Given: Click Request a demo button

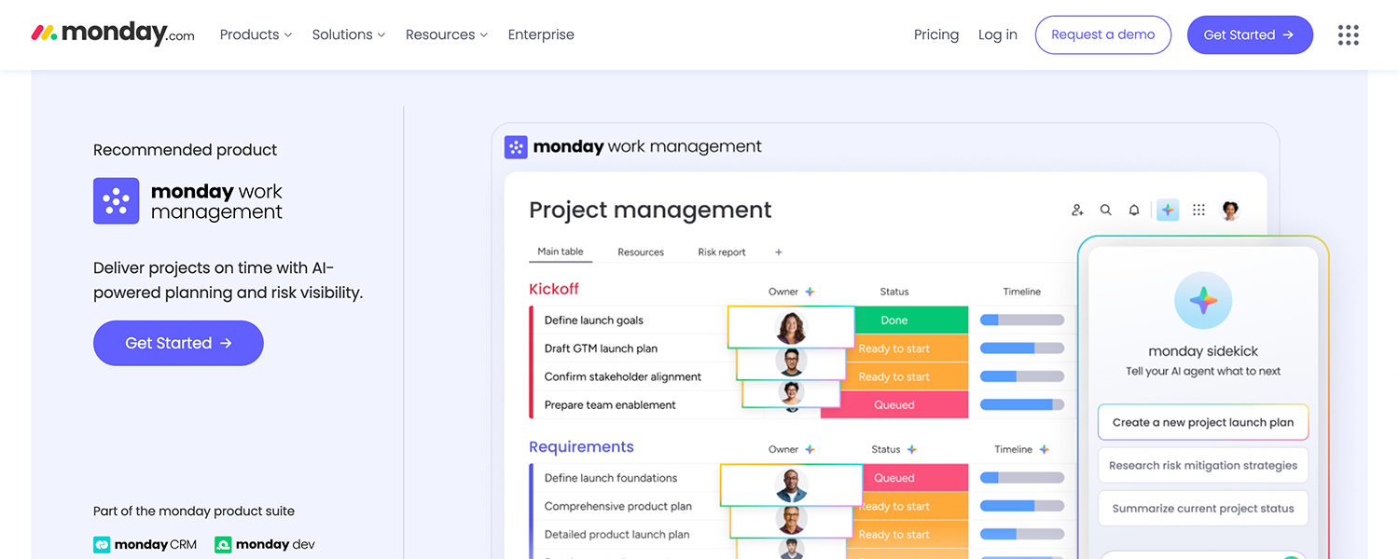Looking at the screenshot, I should tap(1103, 34).
